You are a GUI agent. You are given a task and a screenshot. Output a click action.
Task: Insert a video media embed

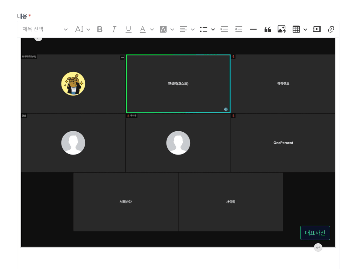point(317,29)
